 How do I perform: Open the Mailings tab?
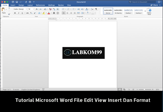[x=52, y=5]
